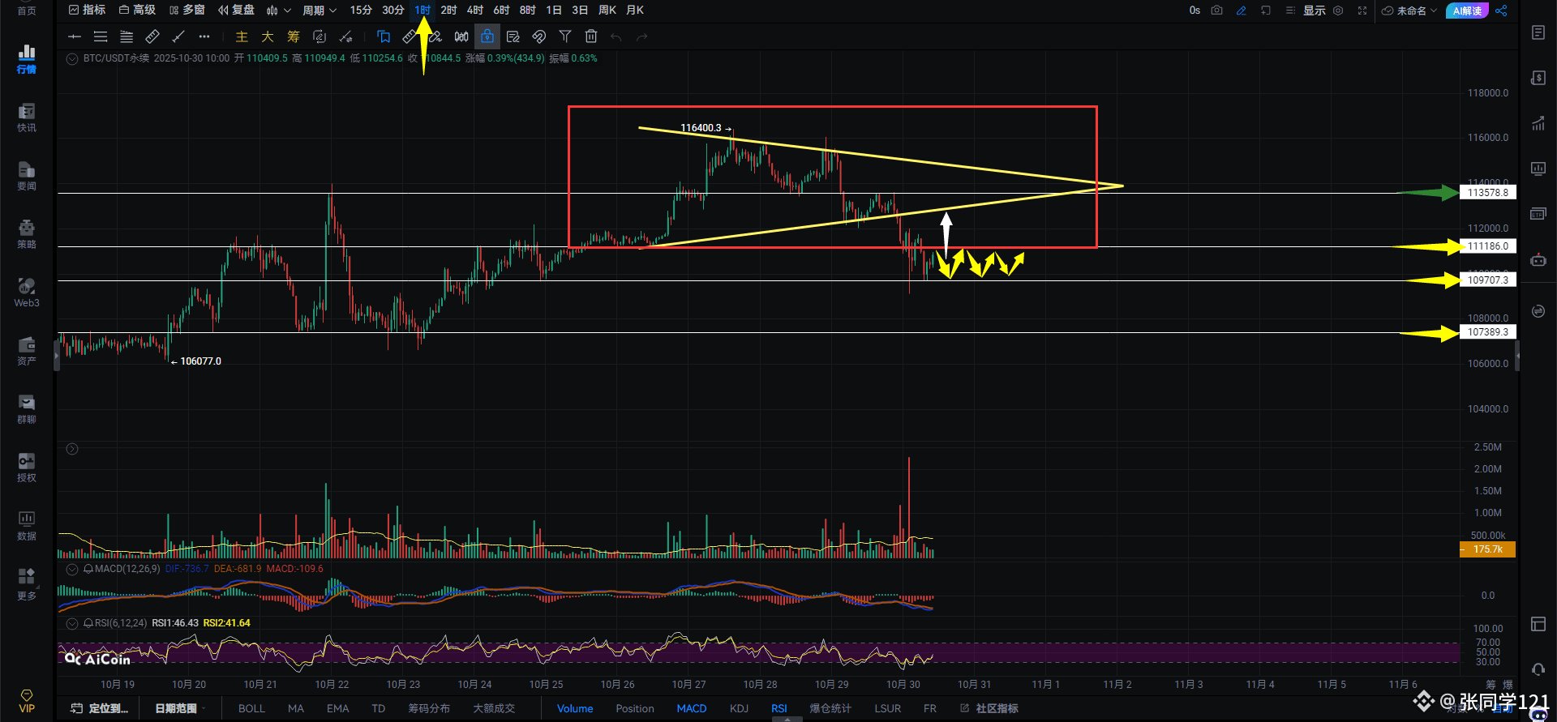Take a chart screenshot with camera icon
Screen dimensions: 1557x722
coord(1217,11)
